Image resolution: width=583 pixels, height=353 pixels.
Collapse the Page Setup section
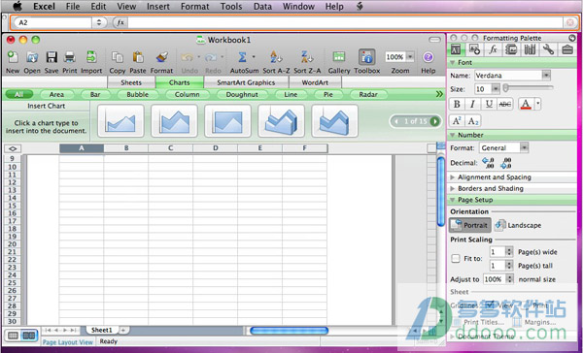pyautogui.click(x=453, y=200)
